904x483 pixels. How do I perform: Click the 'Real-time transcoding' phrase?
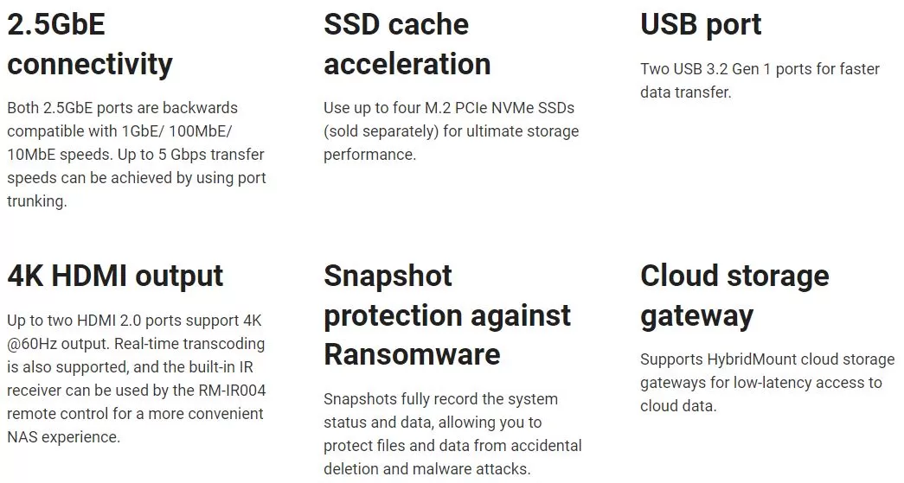click(x=189, y=344)
